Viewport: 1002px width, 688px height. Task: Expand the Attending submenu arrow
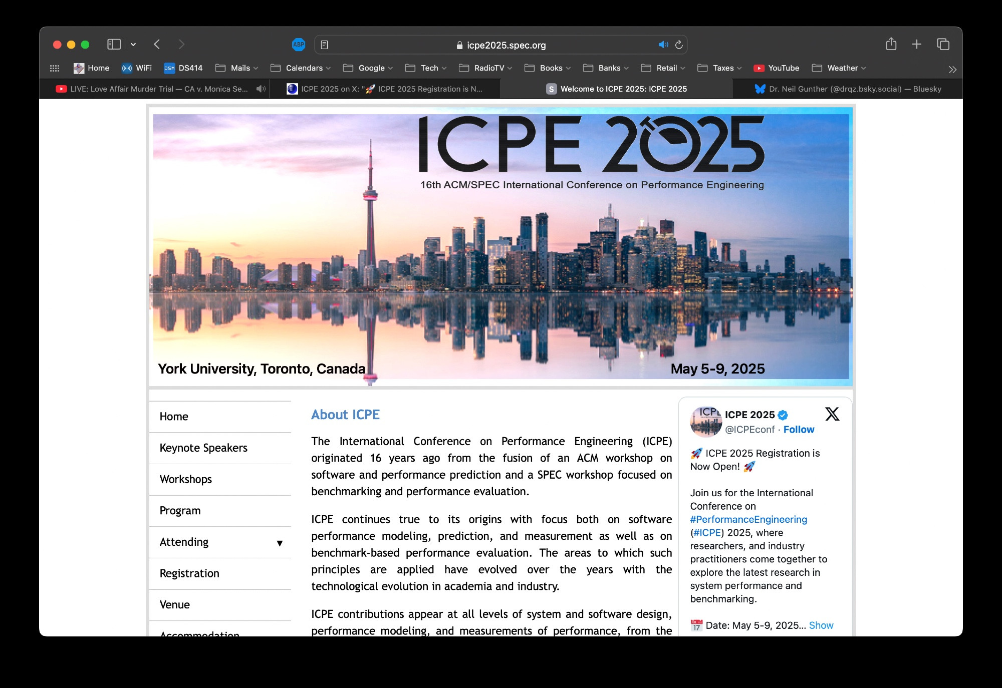(x=280, y=543)
